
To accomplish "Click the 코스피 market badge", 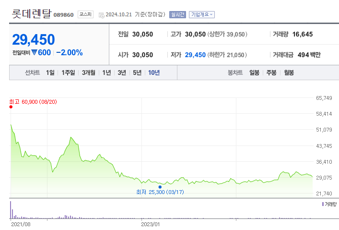I will pos(86,14).
